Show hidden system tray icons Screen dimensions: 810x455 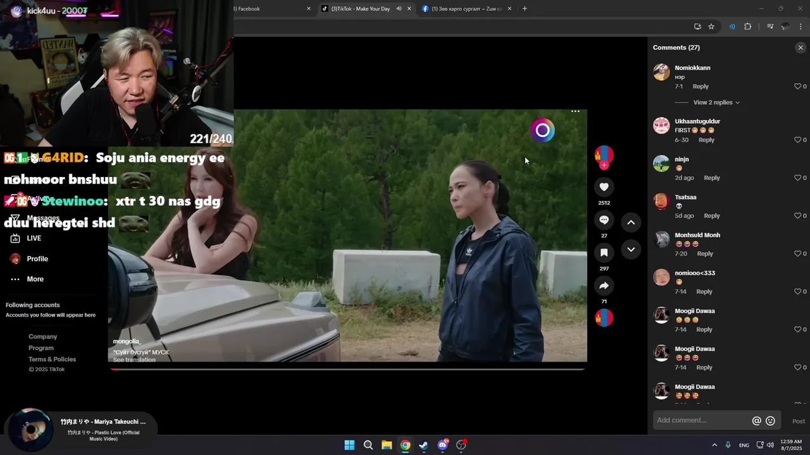pos(714,445)
